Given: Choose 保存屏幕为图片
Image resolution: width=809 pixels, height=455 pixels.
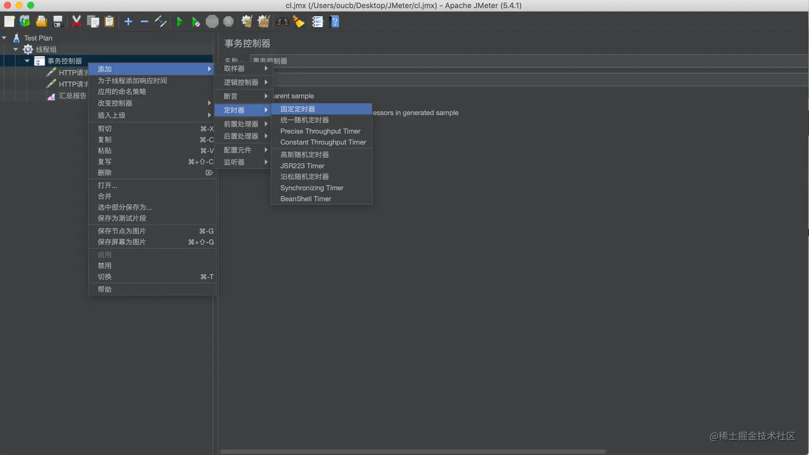Looking at the screenshot, I should (152, 242).
